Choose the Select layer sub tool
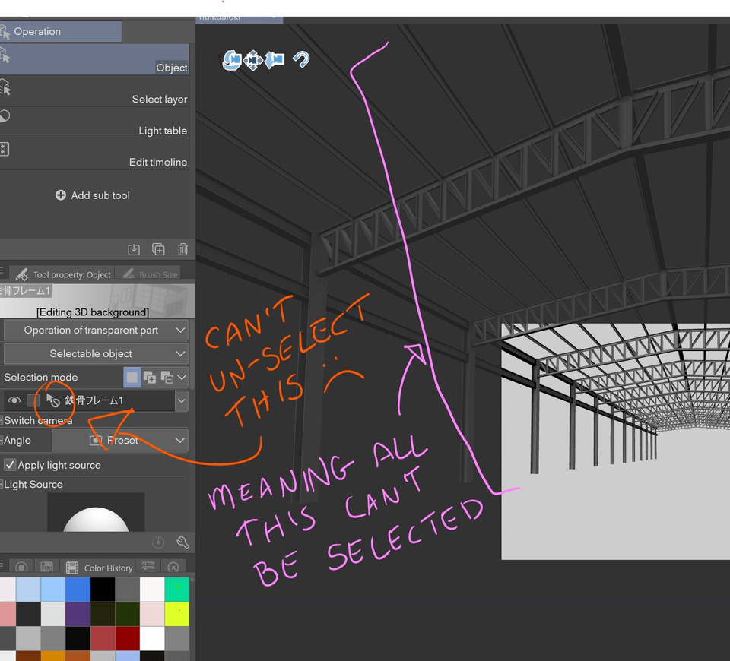This screenshot has width=730, height=661. tap(94, 90)
